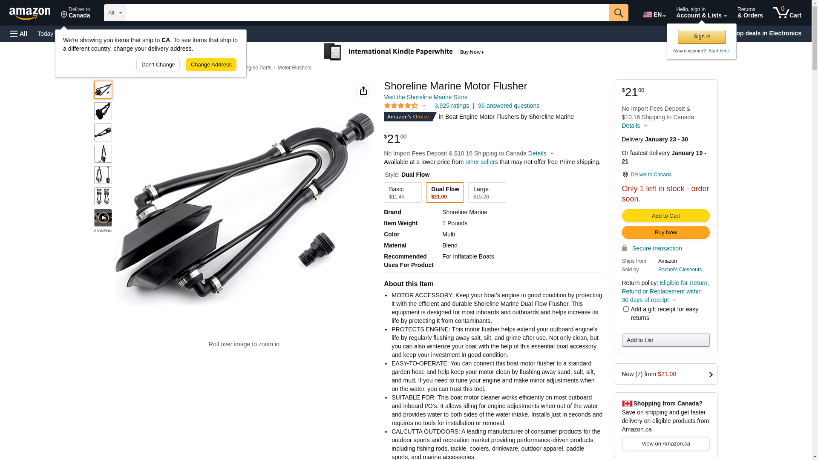
Task: Open the Returns & Orders menu
Action: coord(750,13)
